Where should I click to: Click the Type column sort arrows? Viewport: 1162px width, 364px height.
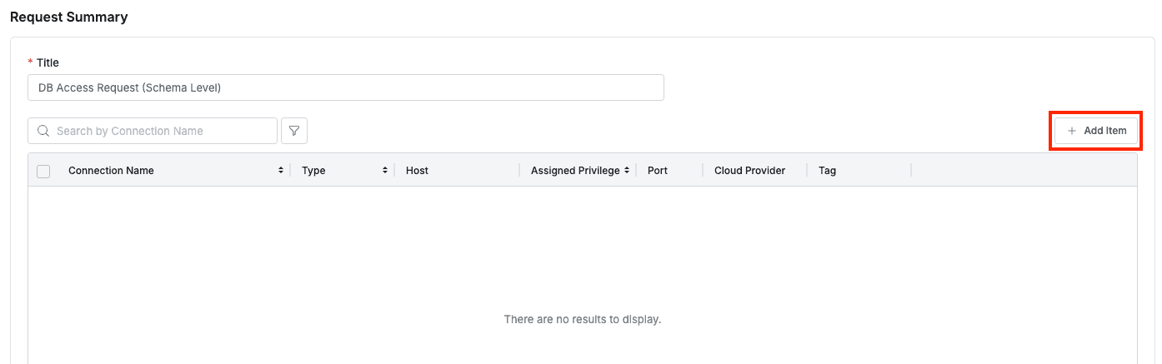385,170
